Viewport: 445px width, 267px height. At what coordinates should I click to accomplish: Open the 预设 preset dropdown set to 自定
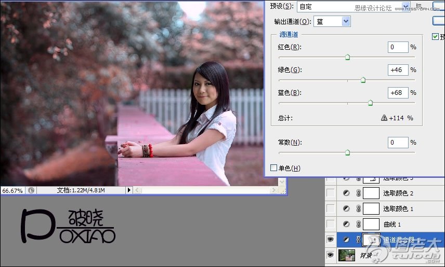pos(354,6)
